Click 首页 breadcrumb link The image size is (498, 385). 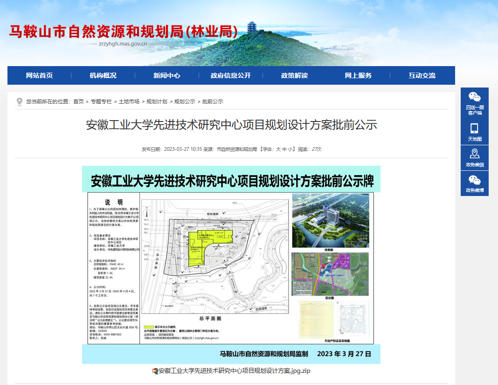78,101
